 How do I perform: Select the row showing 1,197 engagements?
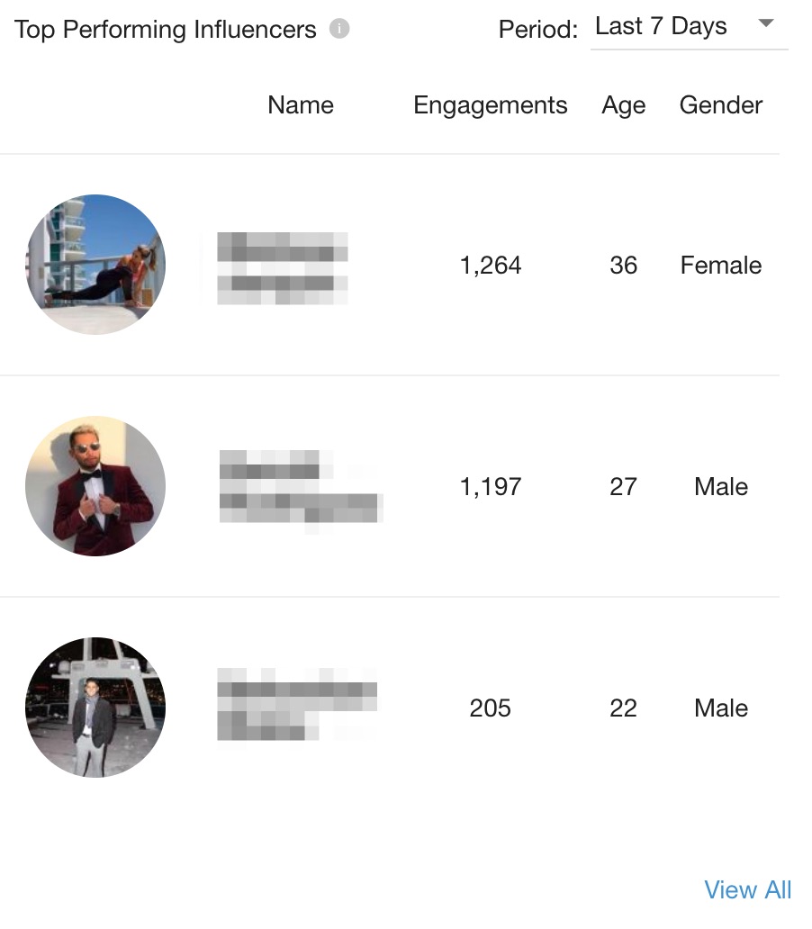point(491,485)
